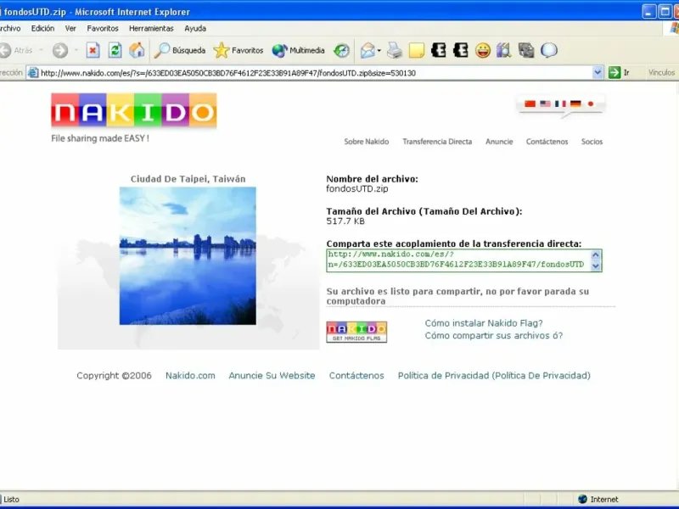This screenshot has width=679, height=509.
Task: Select the Japanese flag language
Action: (590, 103)
